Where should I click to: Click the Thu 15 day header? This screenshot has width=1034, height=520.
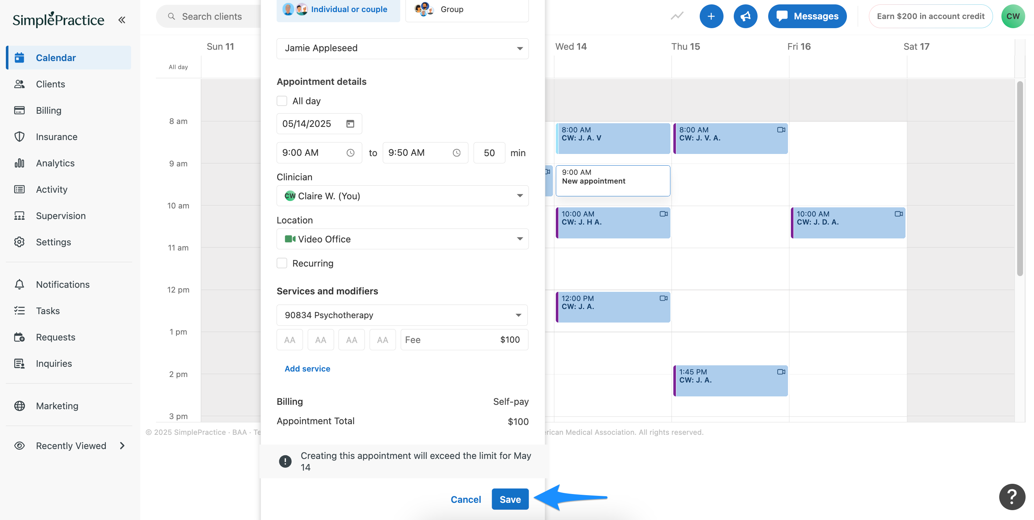tap(685, 46)
